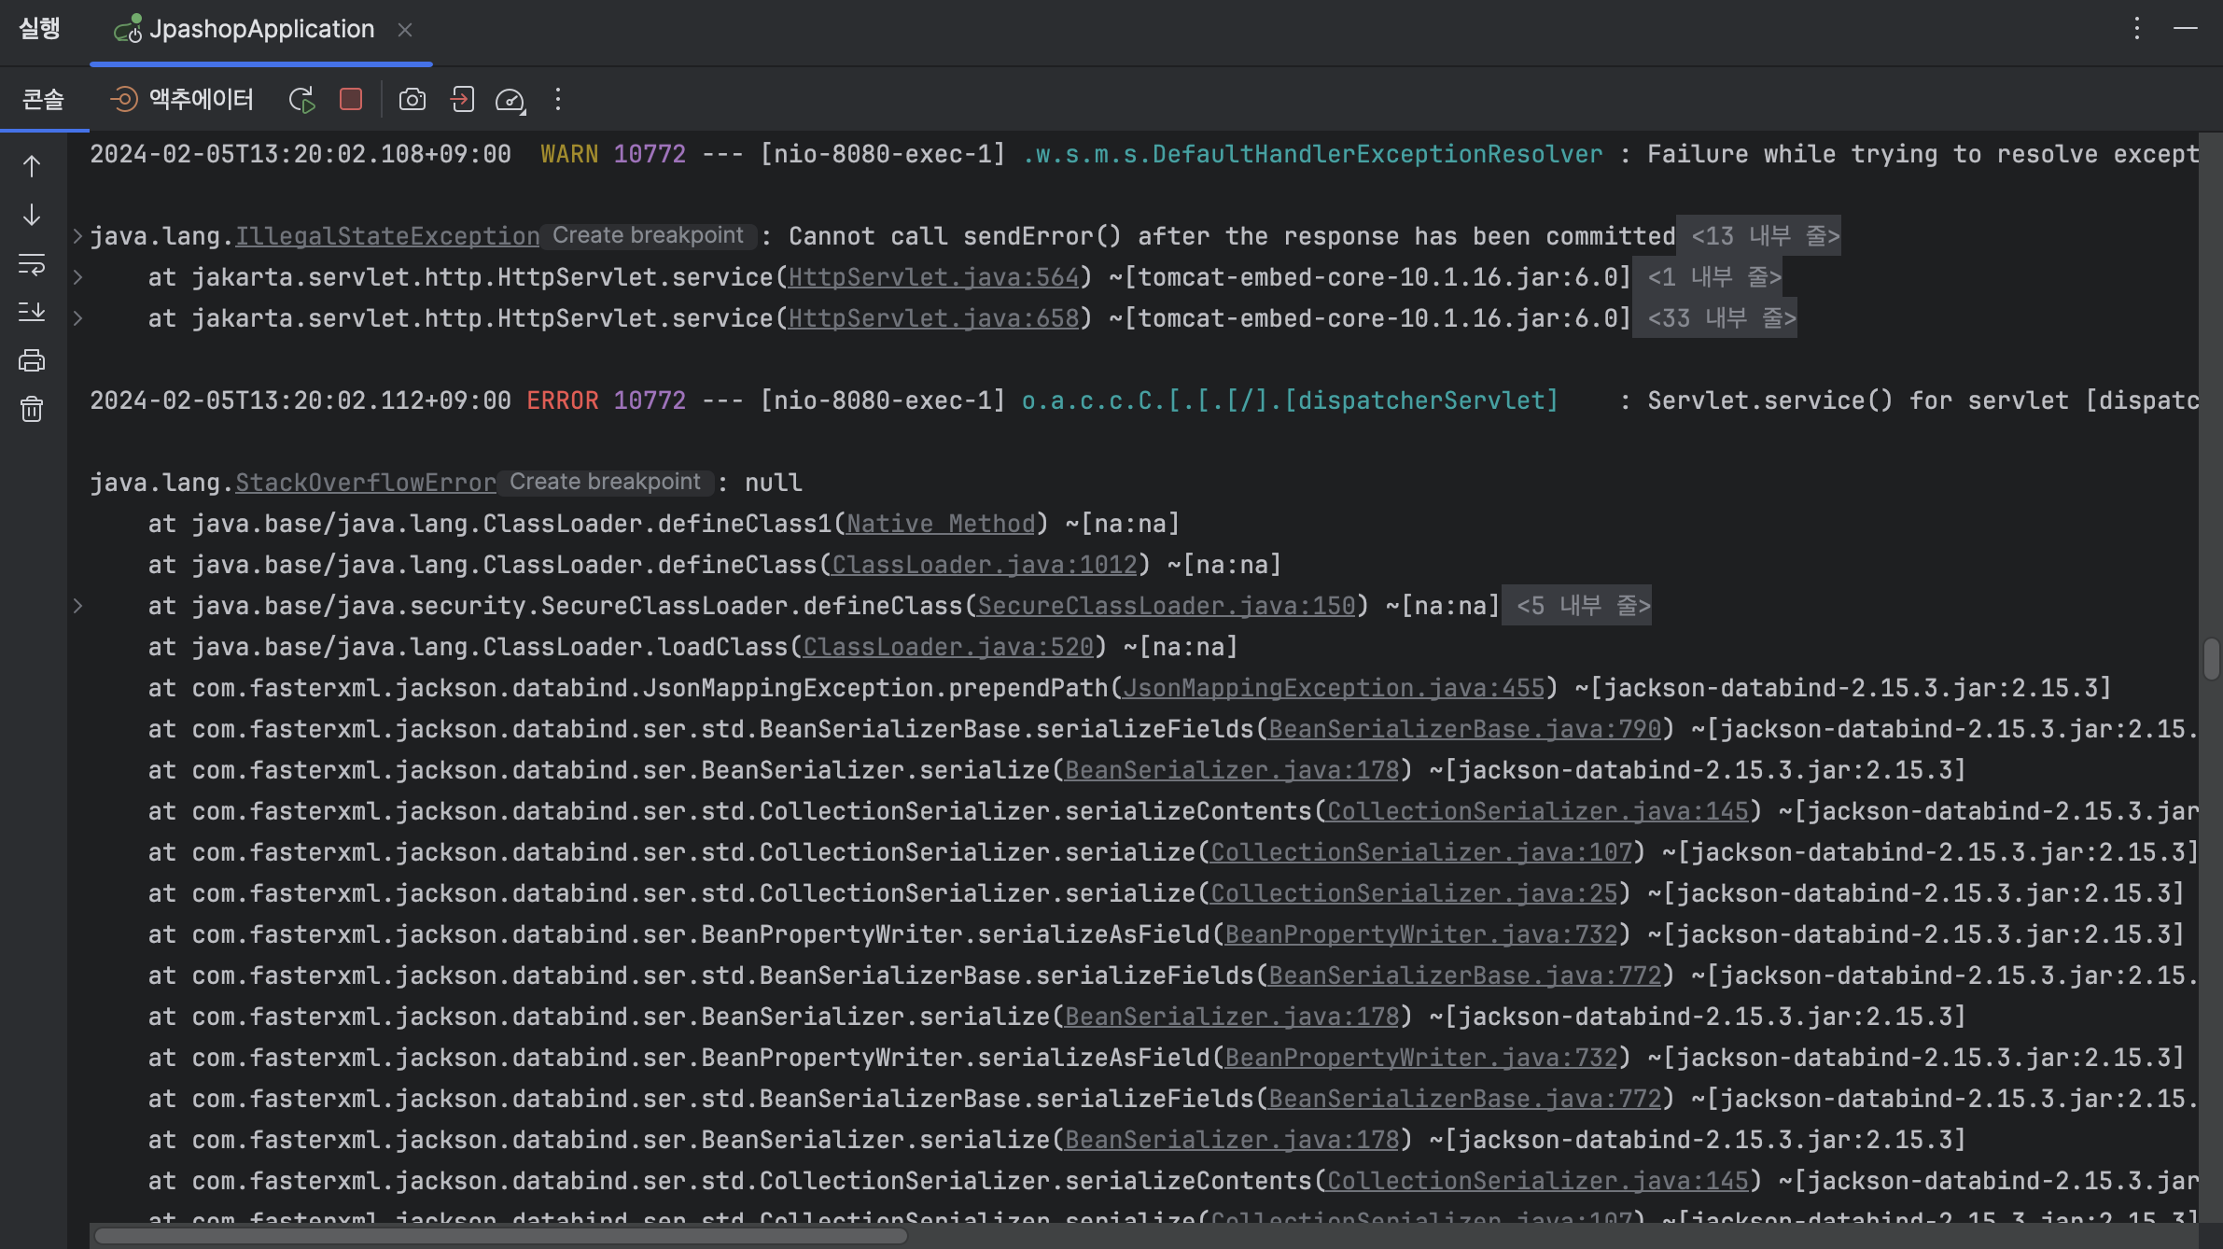Toggle scroll to end of console
2223x1249 pixels.
coord(32,312)
